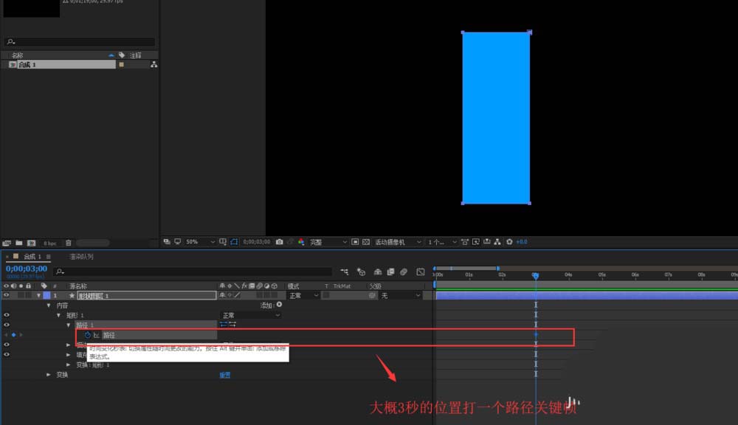Open parent 无 dropdown for layer
738x425 pixels.
pos(400,296)
